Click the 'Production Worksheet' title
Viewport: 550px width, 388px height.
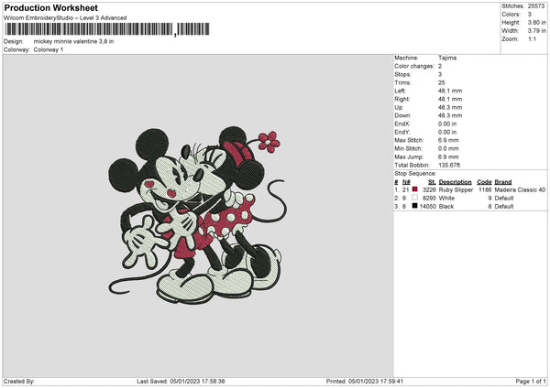[50, 7]
